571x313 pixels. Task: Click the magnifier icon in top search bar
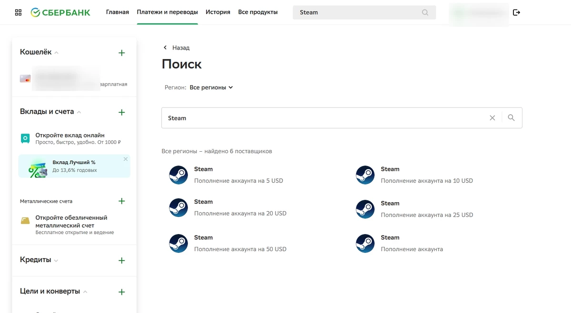[425, 12]
